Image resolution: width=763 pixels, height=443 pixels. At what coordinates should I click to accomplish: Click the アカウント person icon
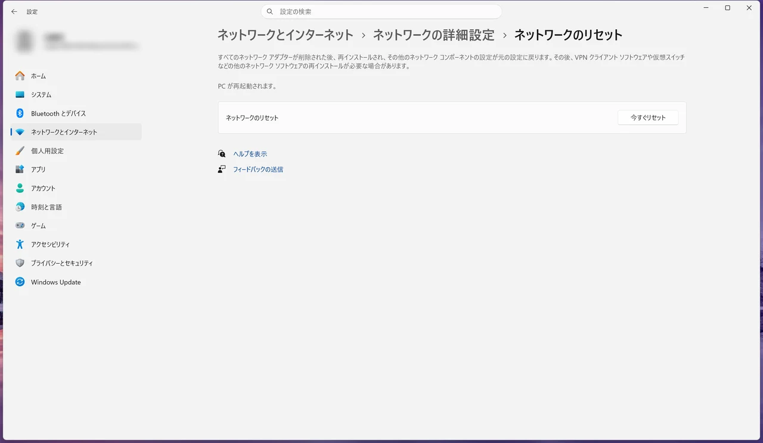[x=20, y=188]
